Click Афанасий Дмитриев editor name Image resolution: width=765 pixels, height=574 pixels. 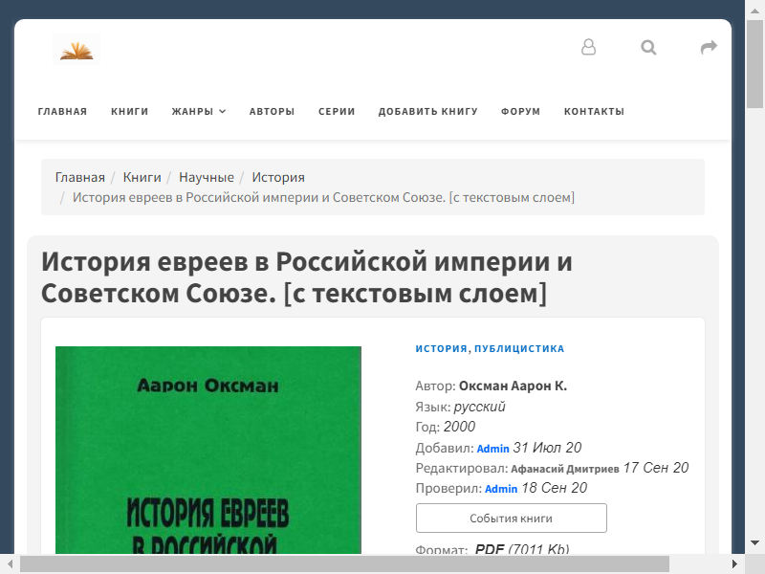[x=565, y=469]
